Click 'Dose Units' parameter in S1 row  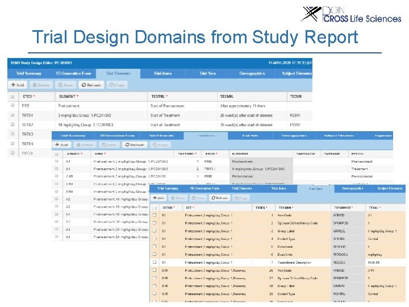point(285,255)
